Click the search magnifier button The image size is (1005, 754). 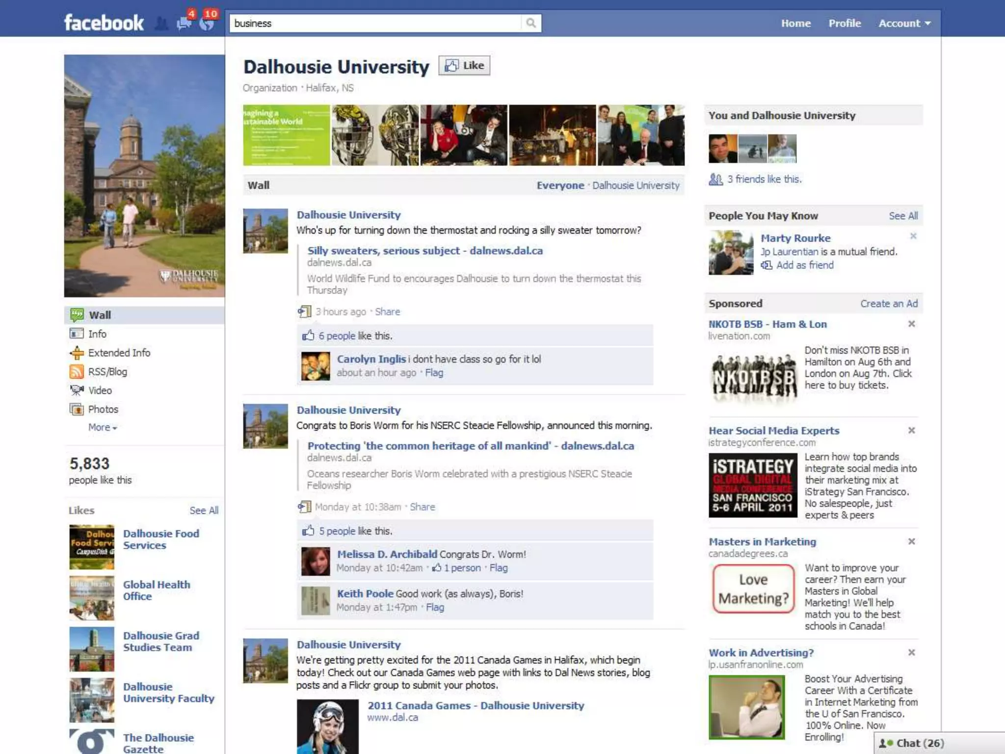[531, 23]
